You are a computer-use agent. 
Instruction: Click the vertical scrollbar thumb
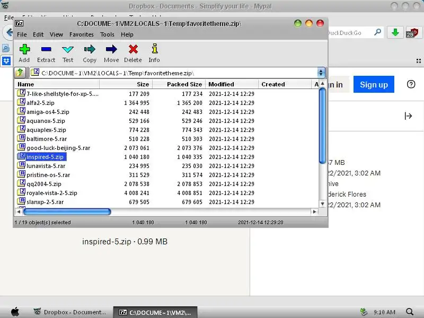click(x=322, y=126)
